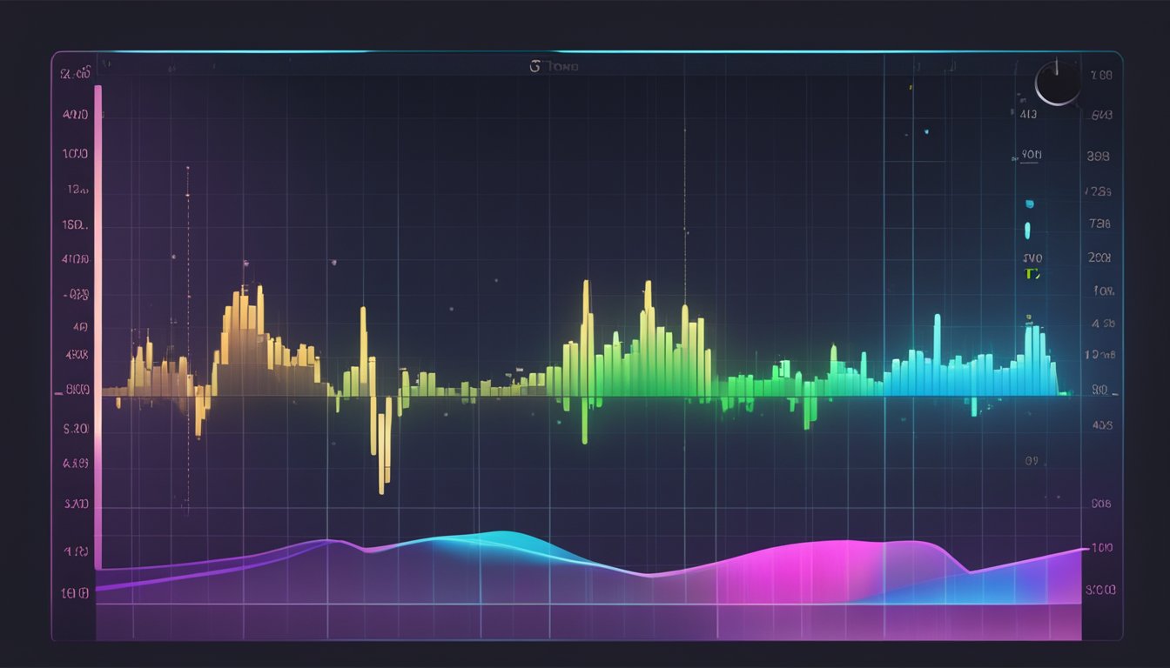Select the Tone tab at the top center

[x=563, y=68]
